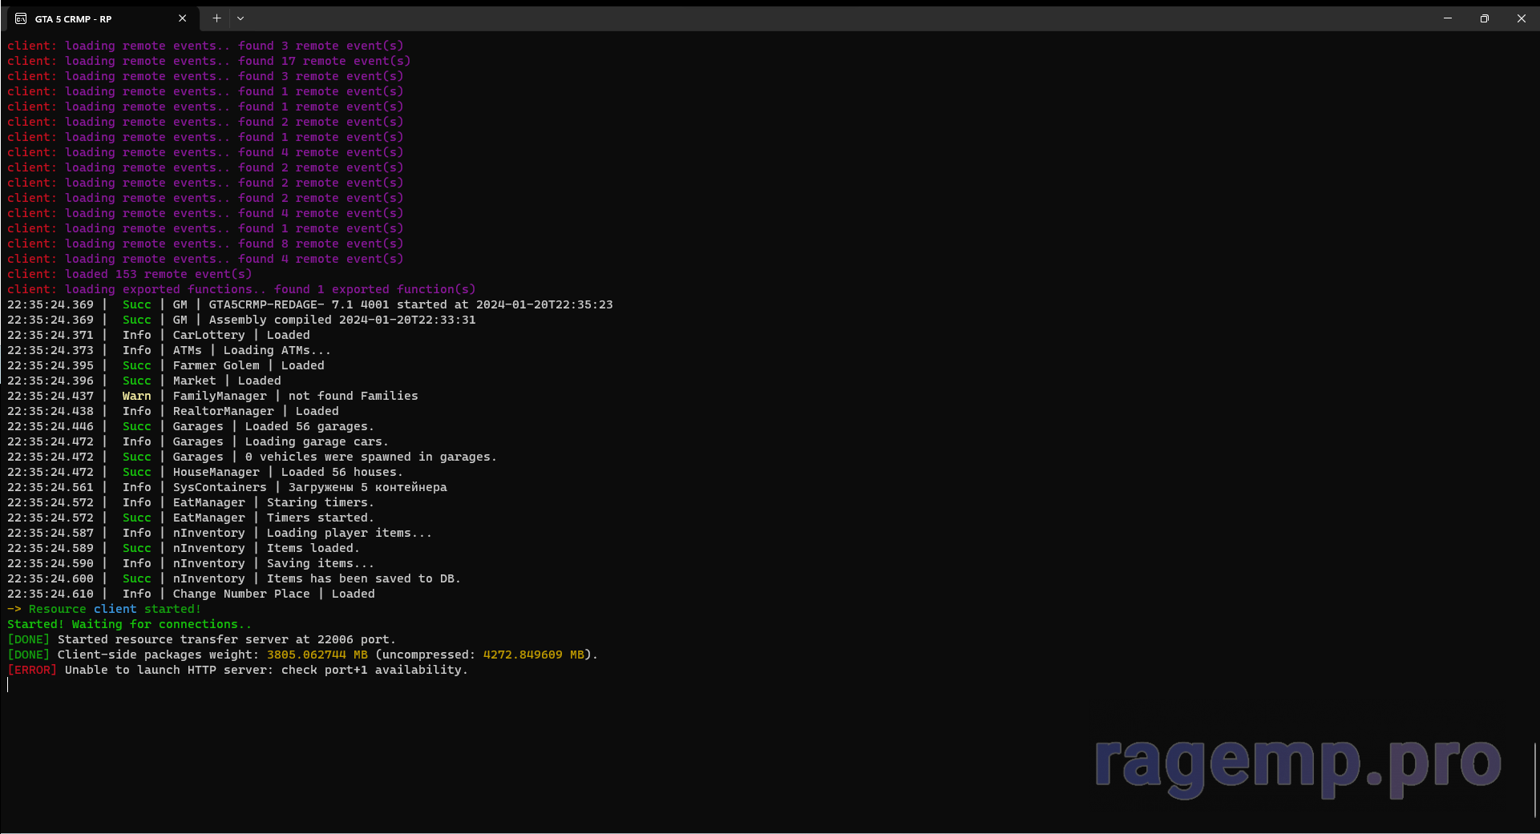
Task: Click 'nInventory | Loading player items...' text
Action: point(302,533)
